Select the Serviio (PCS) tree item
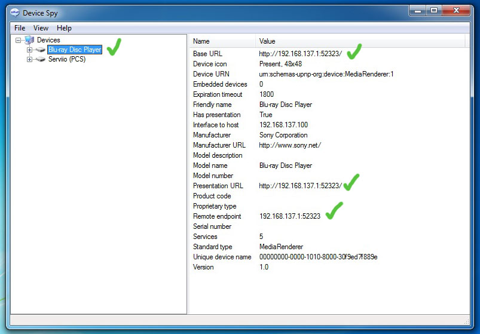The width and height of the screenshot is (480, 334). tap(66, 60)
